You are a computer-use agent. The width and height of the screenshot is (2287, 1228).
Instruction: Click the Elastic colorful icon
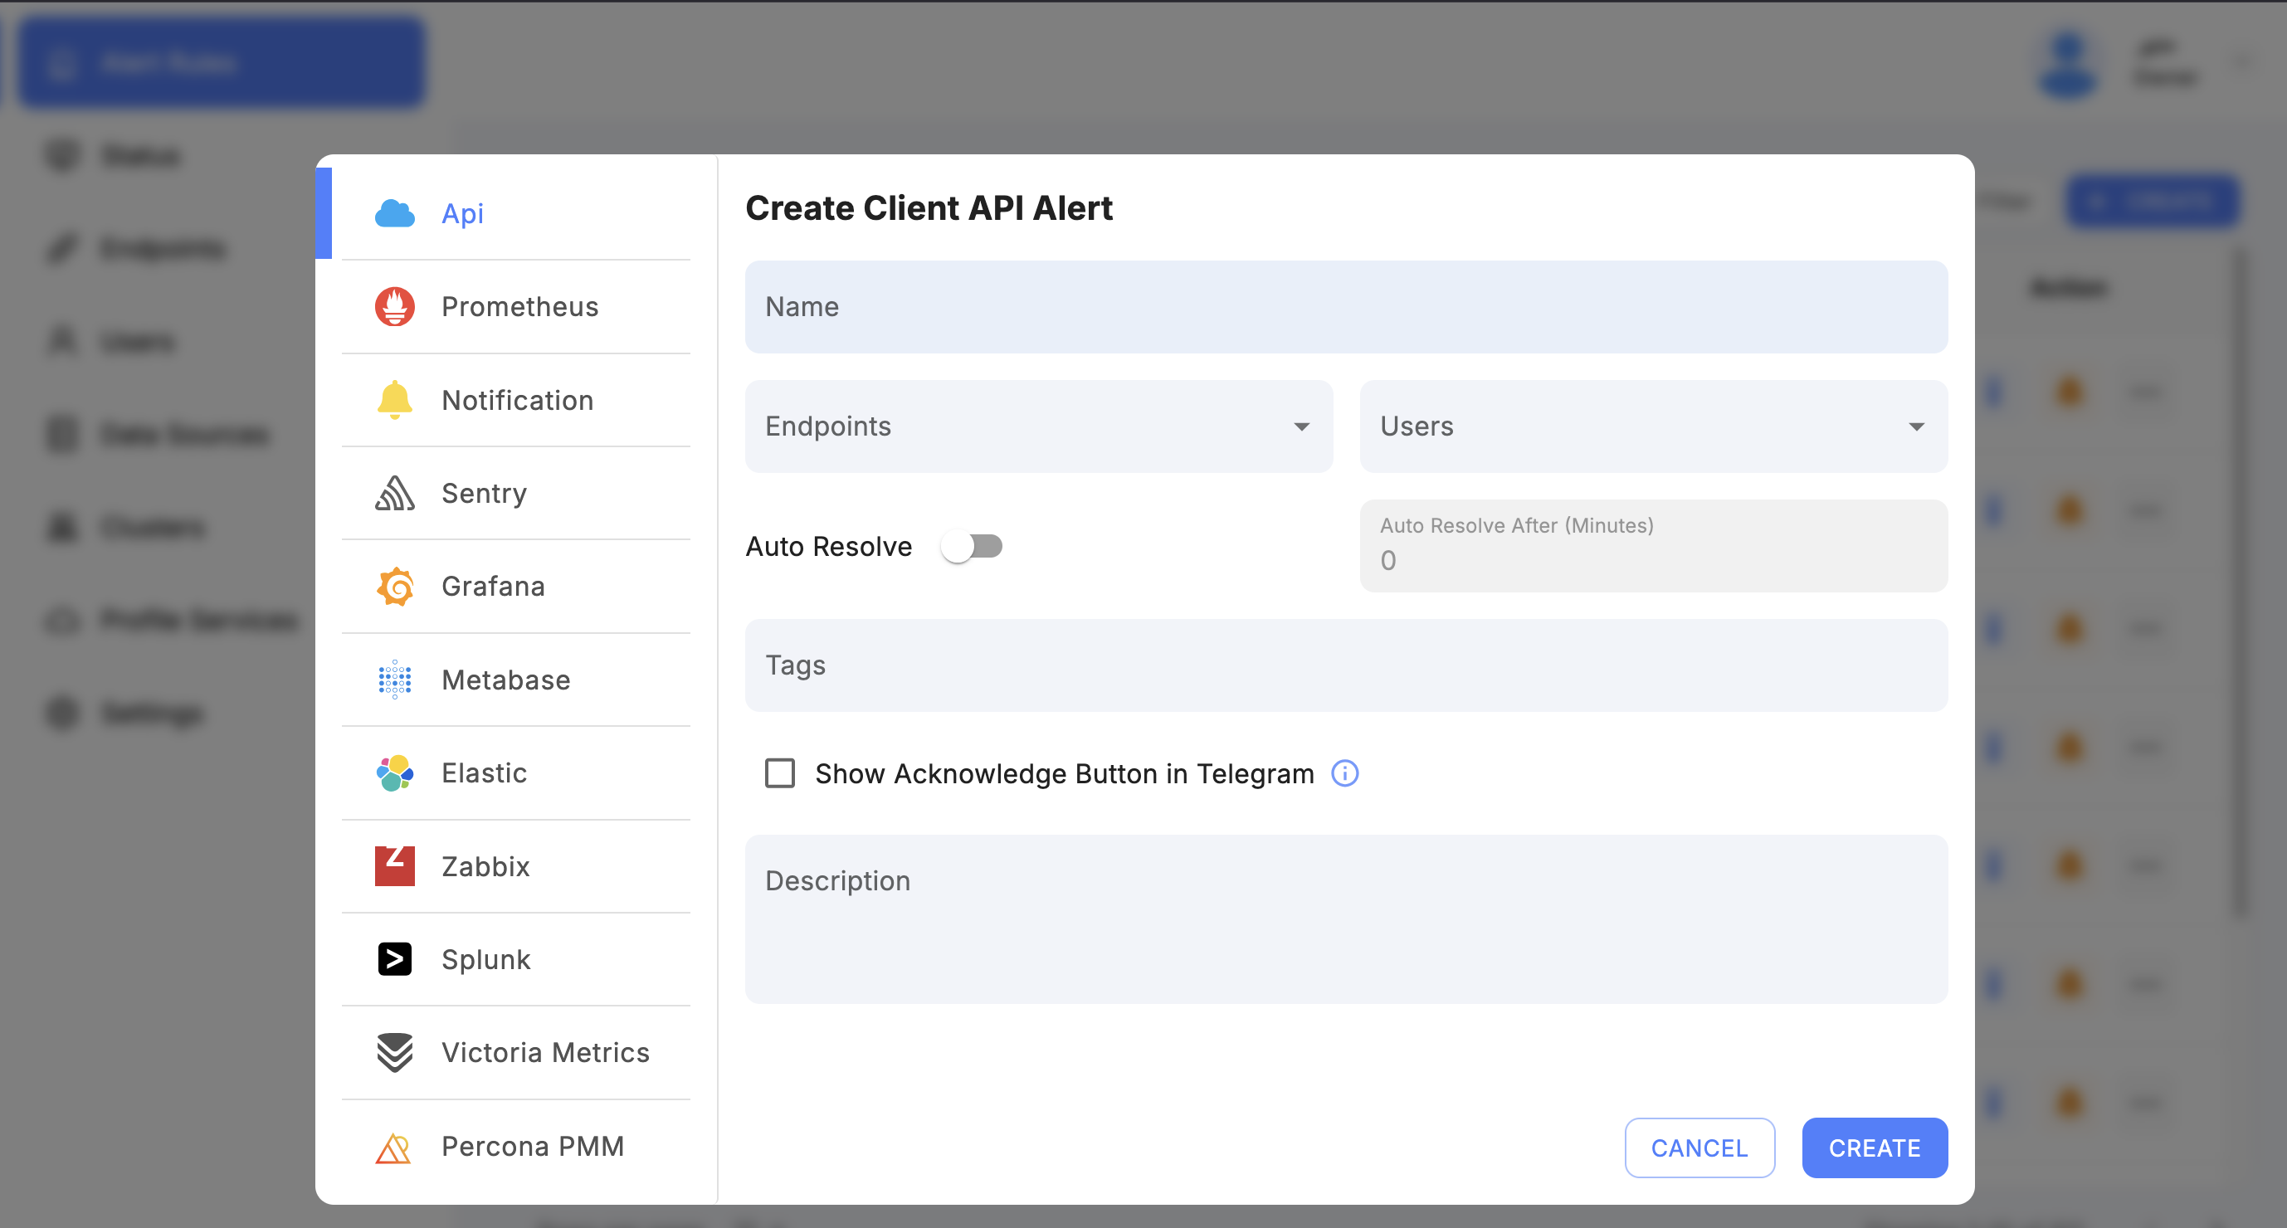click(394, 772)
